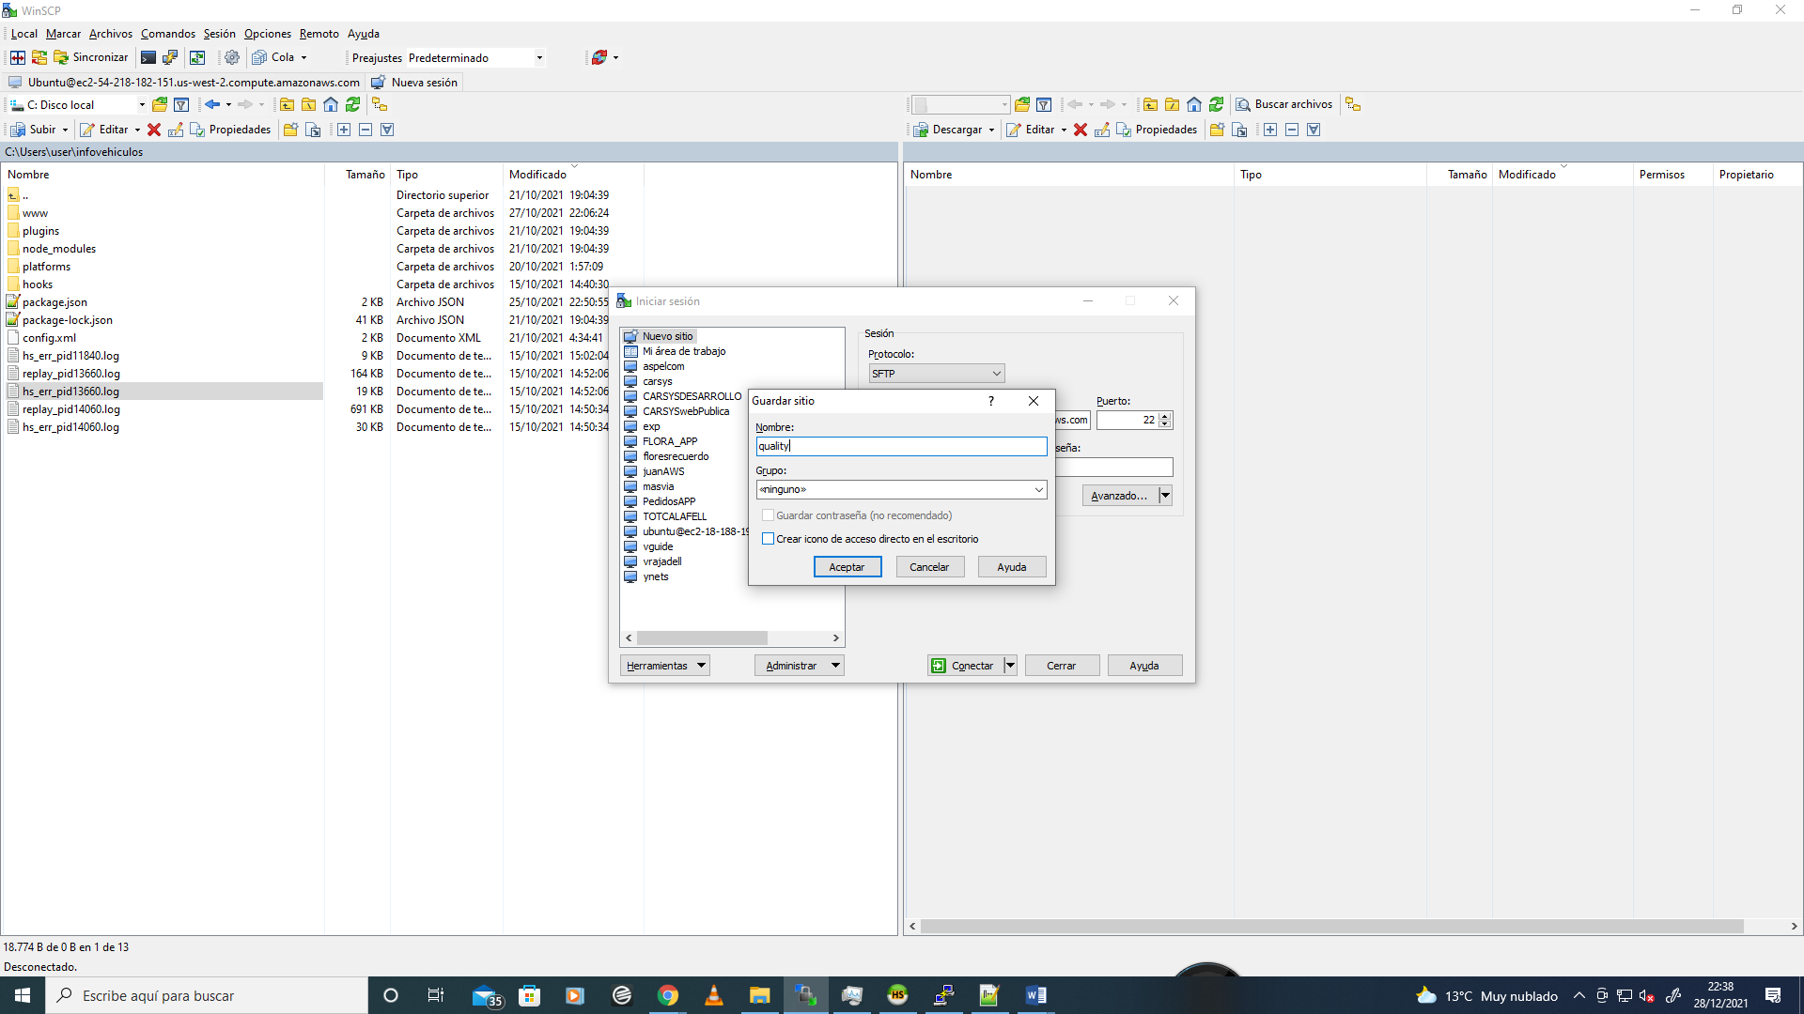1804x1014 pixels.
Task: Click the Aceptar button
Action: [x=847, y=567]
